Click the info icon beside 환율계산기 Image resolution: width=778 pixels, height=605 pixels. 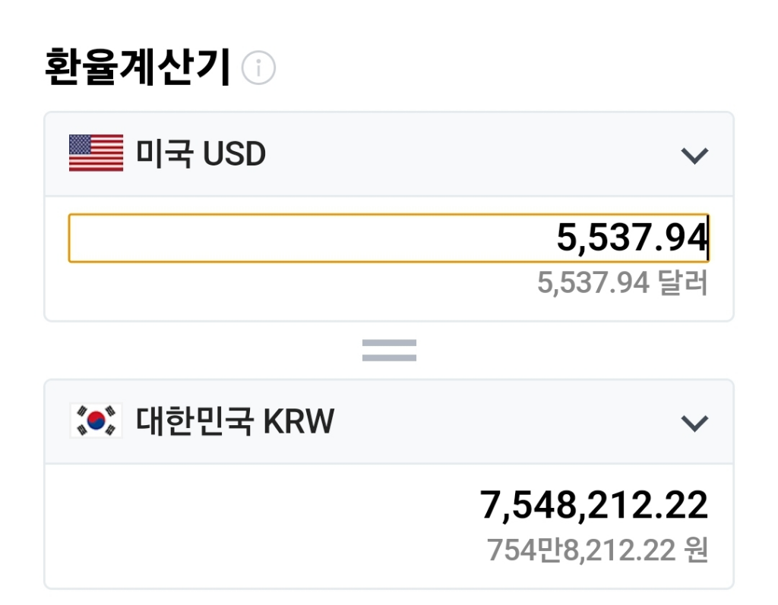pos(258,69)
